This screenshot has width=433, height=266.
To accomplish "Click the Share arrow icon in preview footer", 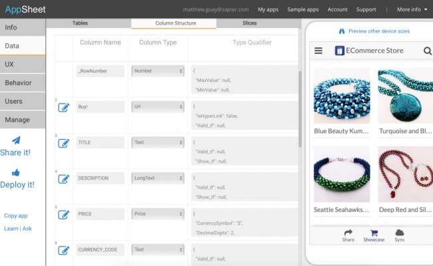I will coord(348,232).
